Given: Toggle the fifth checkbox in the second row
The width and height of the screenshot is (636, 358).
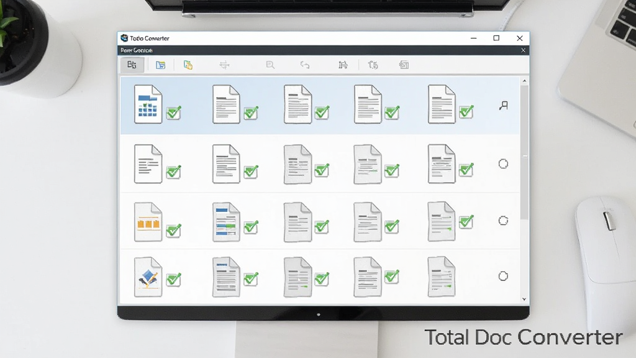Looking at the screenshot, I should pyautogui.click(x=466, y=169).
